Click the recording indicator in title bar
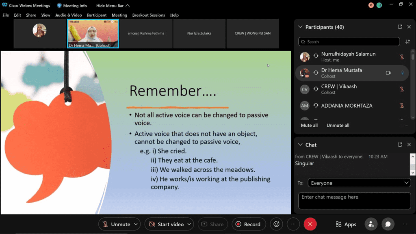The image size is (416, 234). 371,5
